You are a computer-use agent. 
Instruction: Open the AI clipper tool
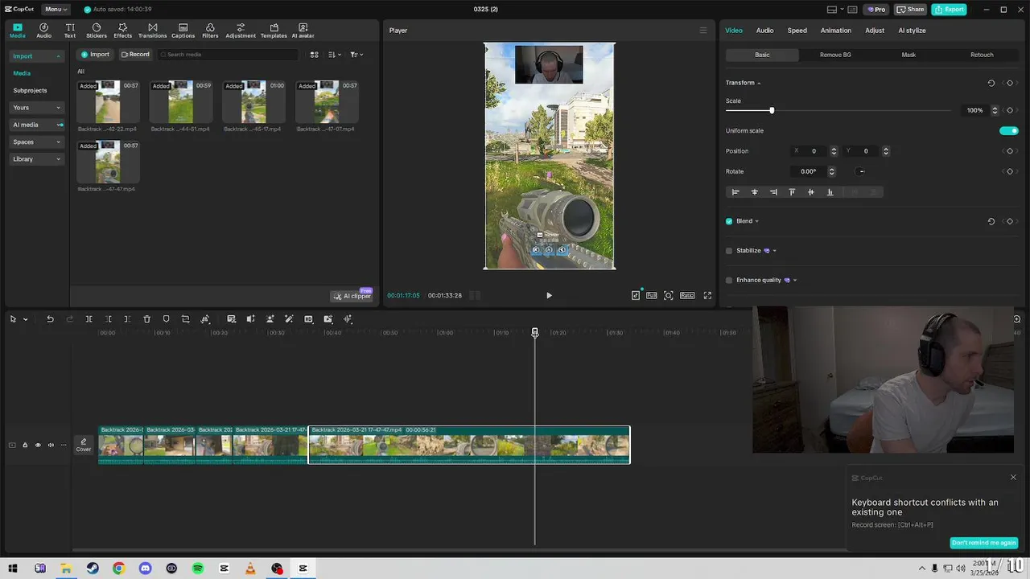click(352, 296)
